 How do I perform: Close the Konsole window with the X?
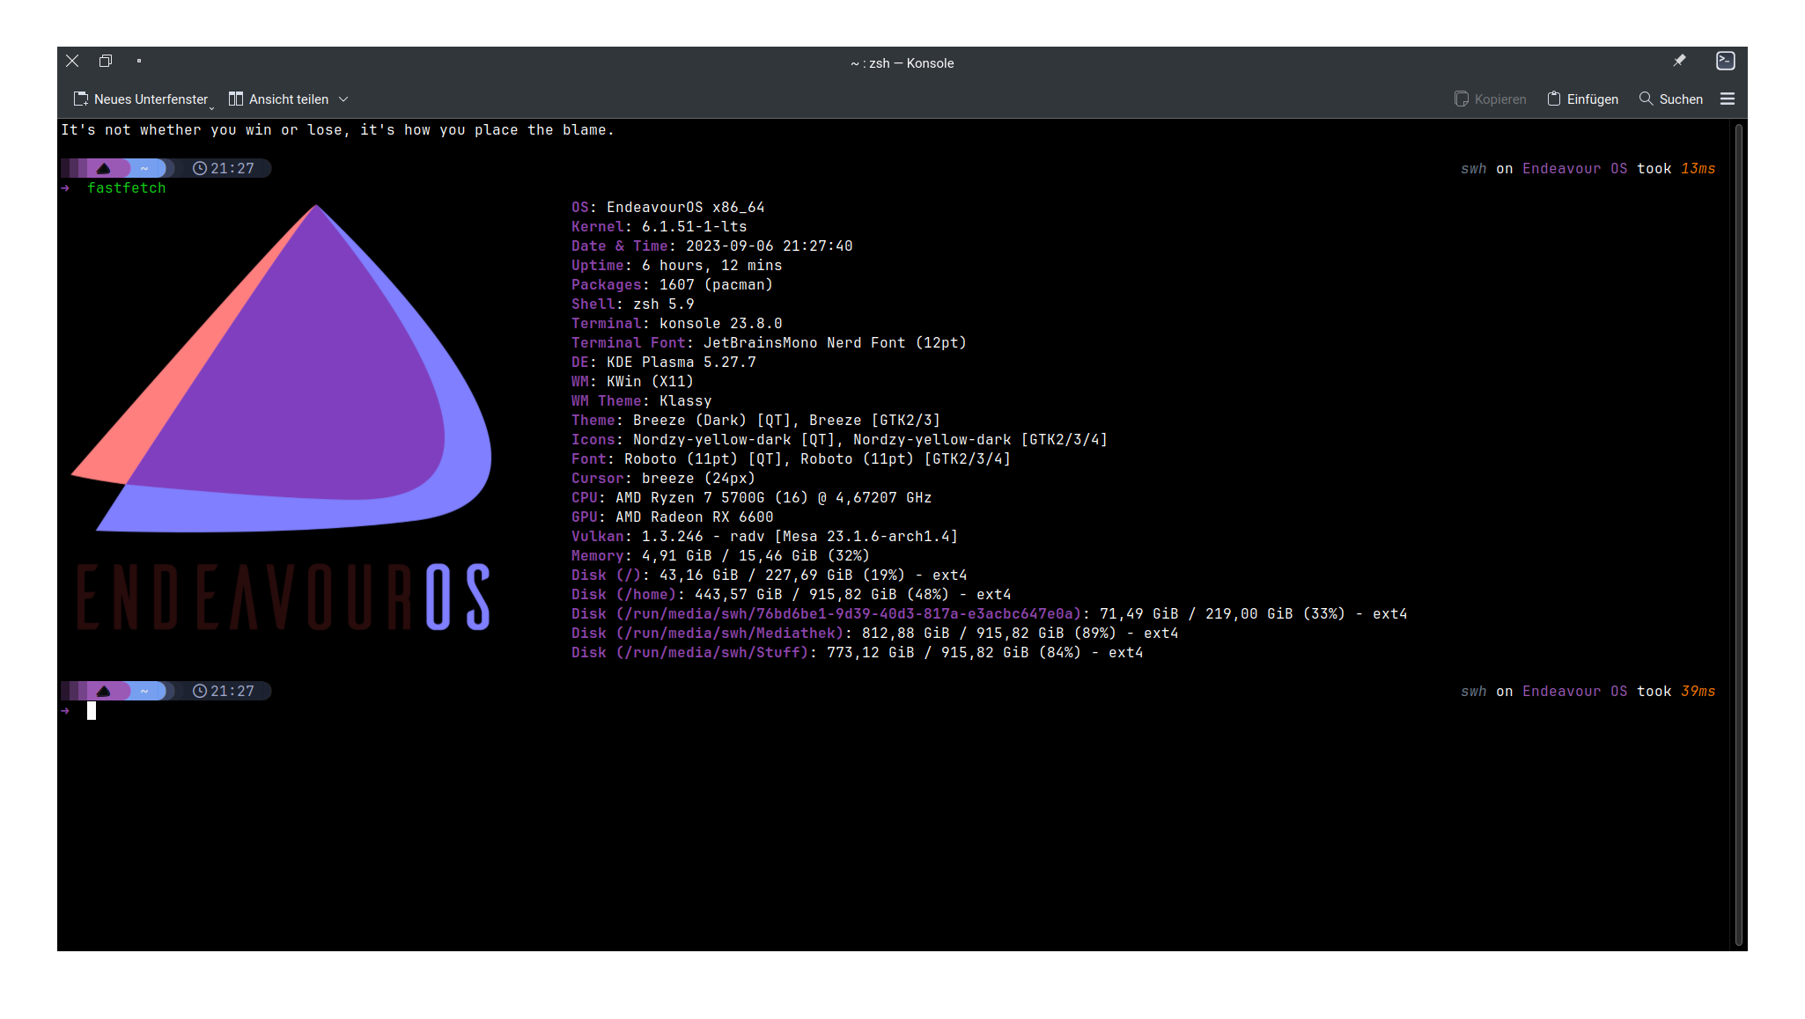click(x=72, y=61)
